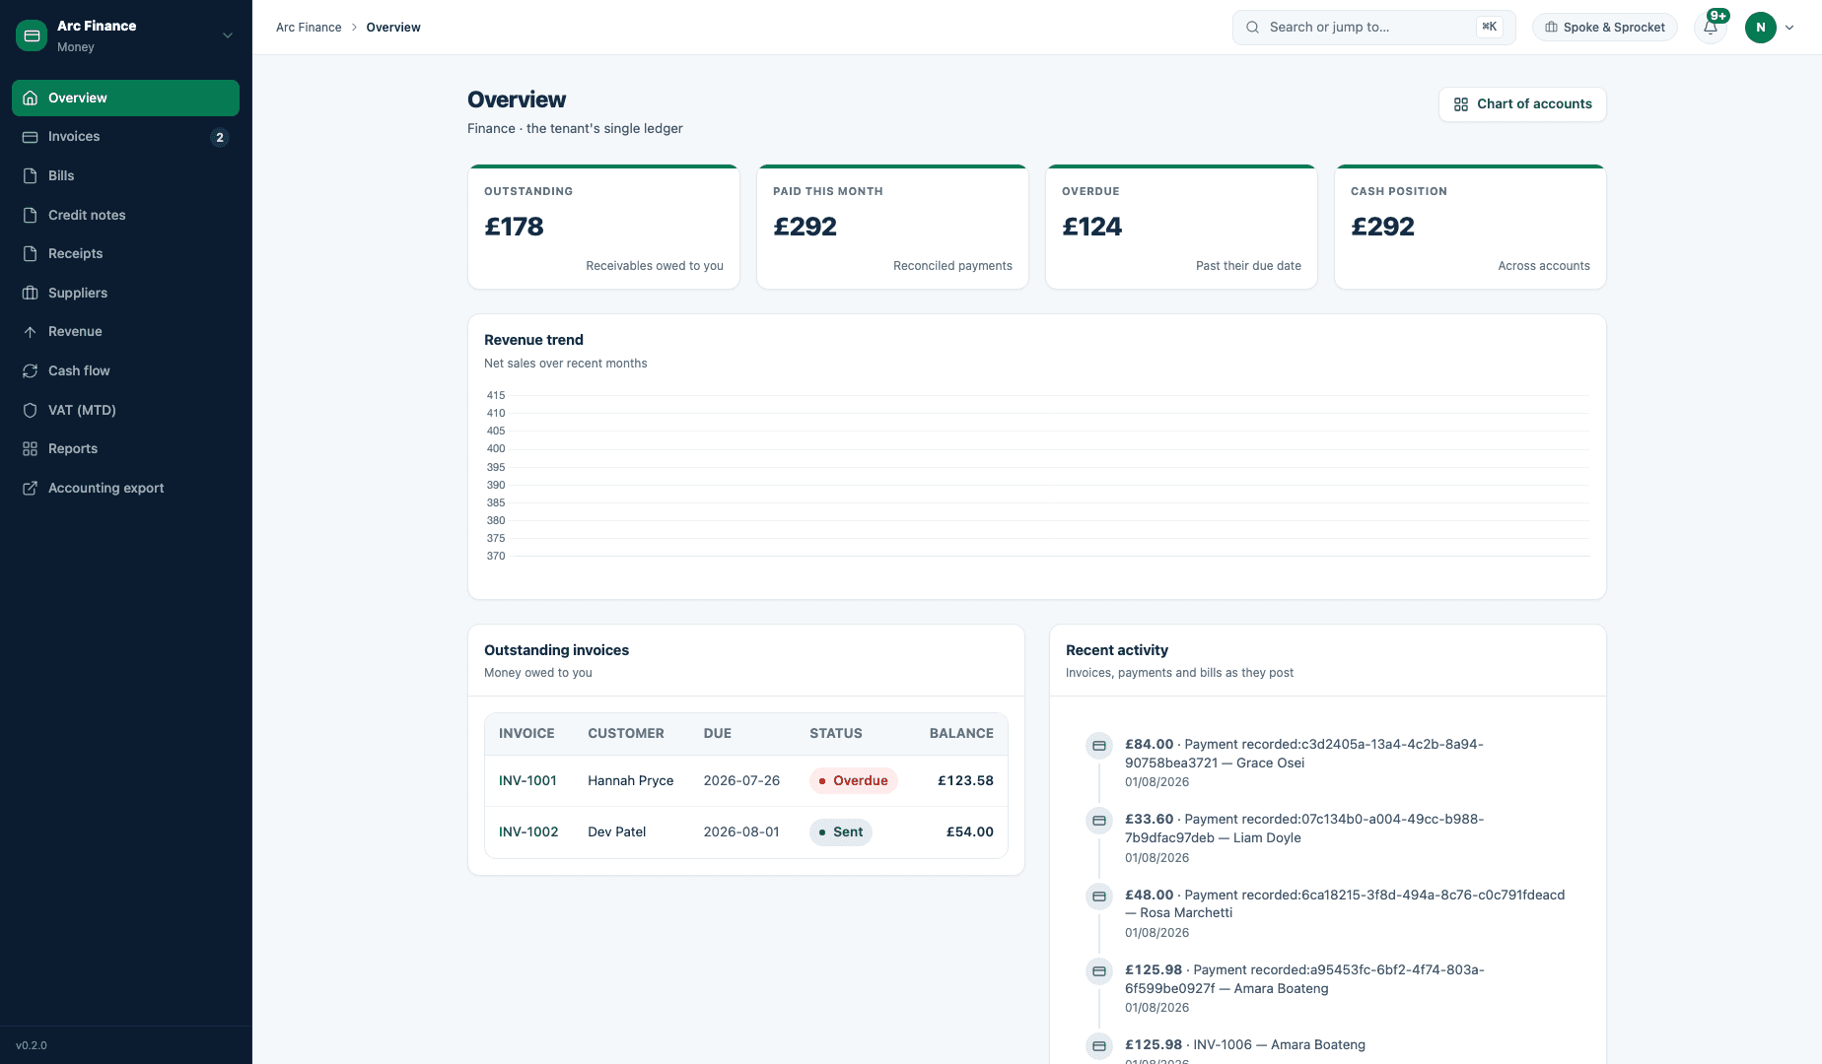Click the Arc Finance breadcrumb link
Image resolution: width=1822 pixels, height=1064 pixels.
[309, 28]
